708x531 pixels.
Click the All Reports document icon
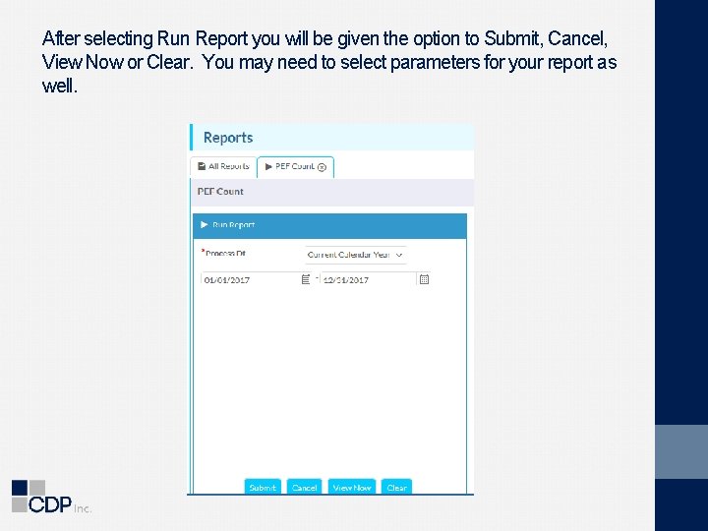point(202,166)
